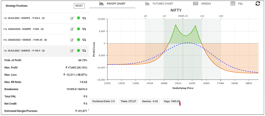Disable the 25AUG2022 15850CE leg toggle

tap(78, 40)
